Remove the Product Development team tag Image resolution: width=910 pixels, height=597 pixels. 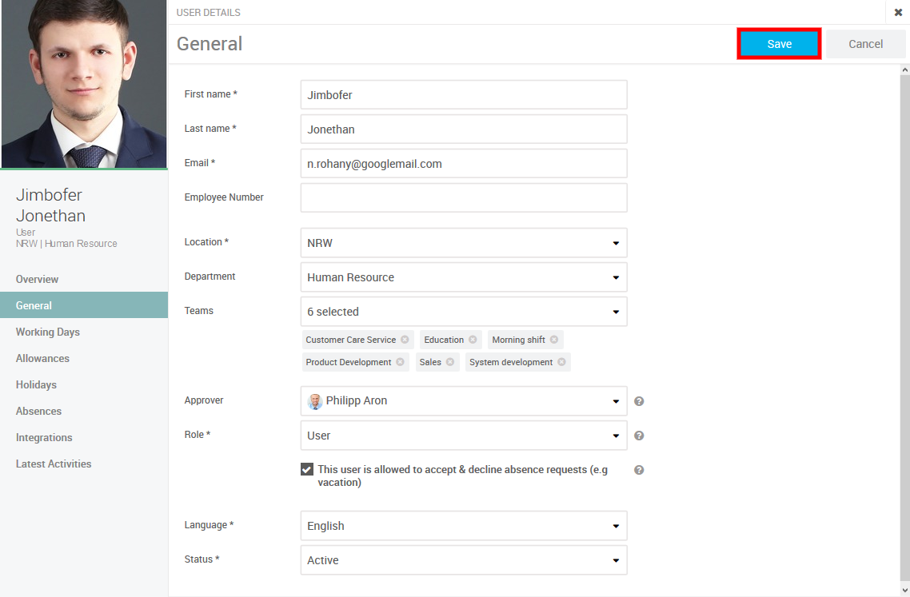tap(400, 362)
